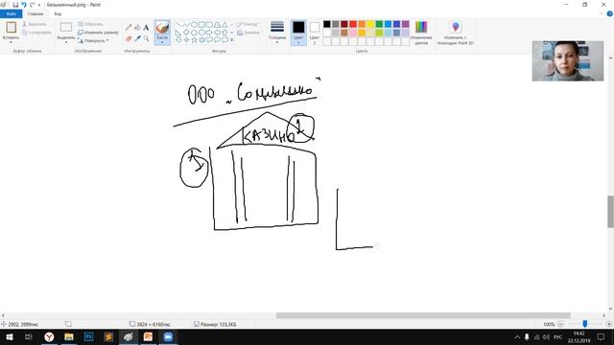Choose the Five-point star shape
614x345 pixels.
[194, 39]
